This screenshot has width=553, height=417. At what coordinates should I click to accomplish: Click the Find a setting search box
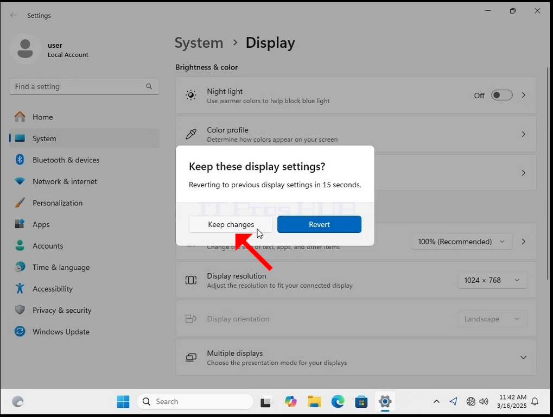84,86
